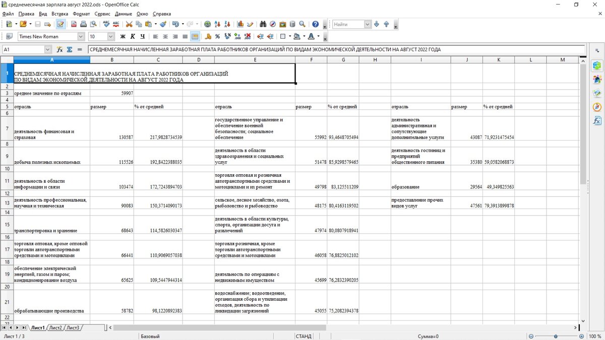Find the next match arrow
605x340 pixels.
click(377, 24)
